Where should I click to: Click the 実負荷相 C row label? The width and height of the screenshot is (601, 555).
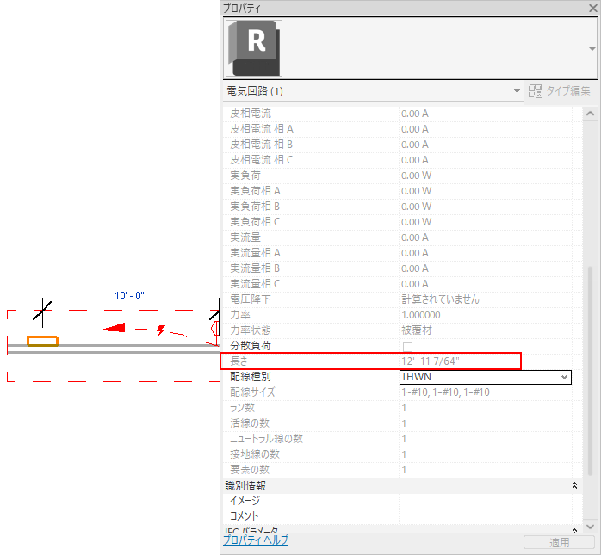coord(255,222)
